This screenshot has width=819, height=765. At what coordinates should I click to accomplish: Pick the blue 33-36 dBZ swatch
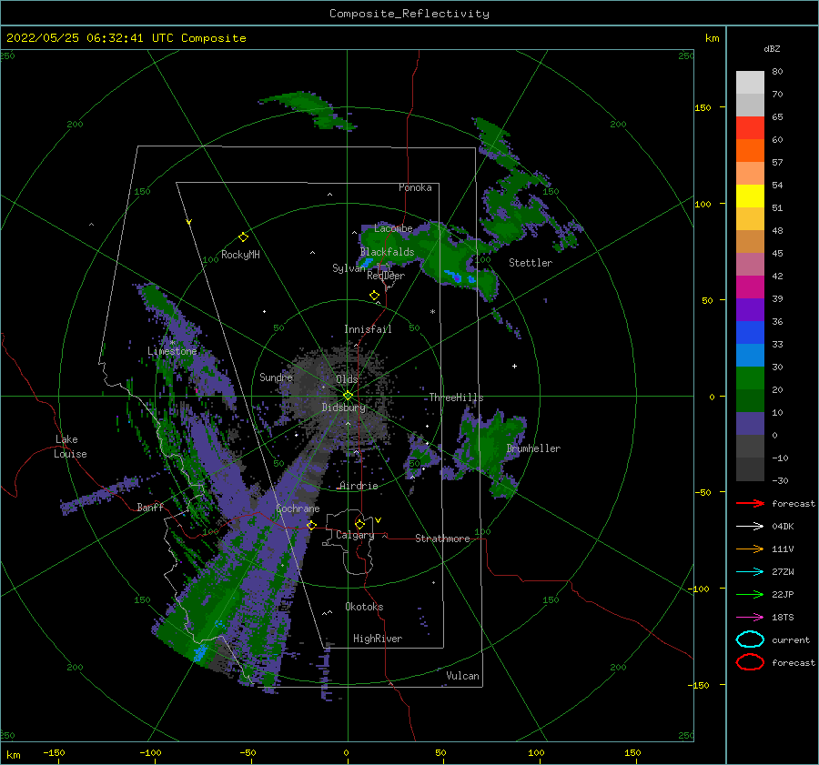click(750, 332)
